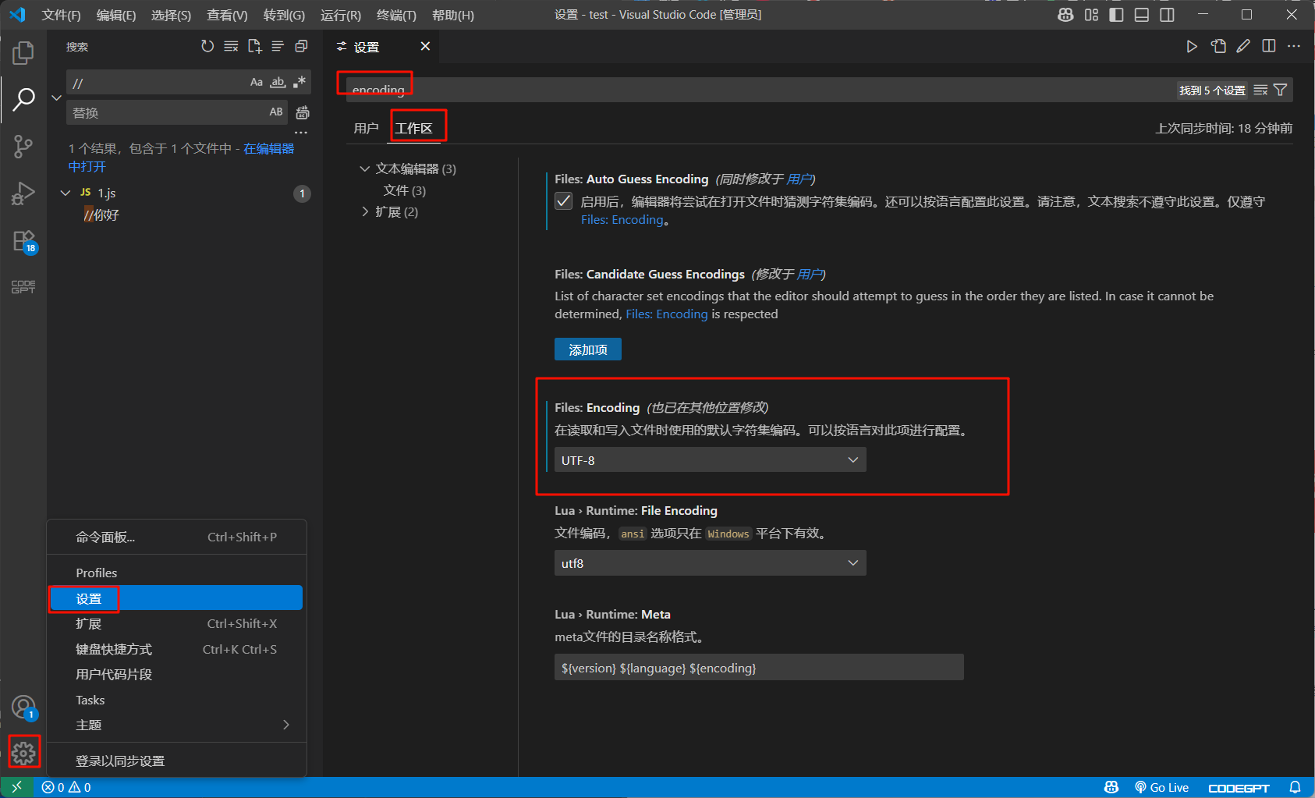Edit the Lua Runtime Meta text field

(759, 668)
